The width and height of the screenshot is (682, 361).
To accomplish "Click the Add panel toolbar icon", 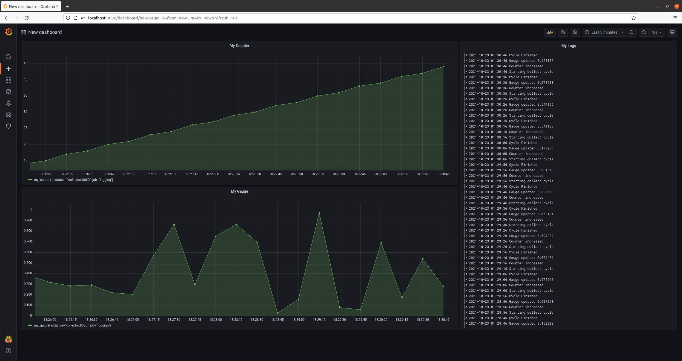I will [550, 32].
